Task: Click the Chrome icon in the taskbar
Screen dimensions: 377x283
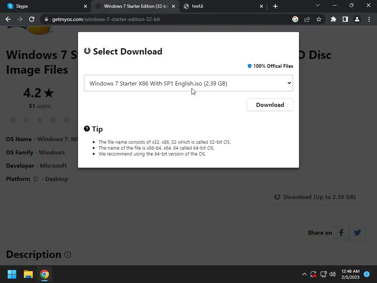Action: point(45,274)
